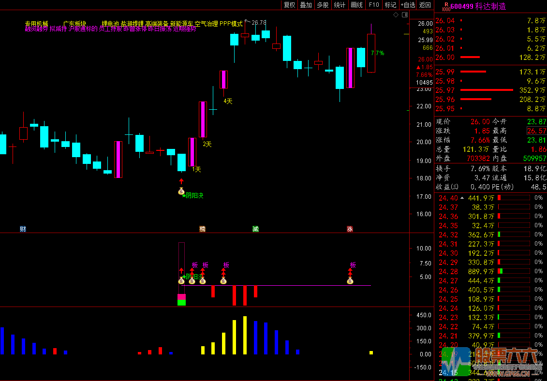This screenshot has width=547, height=381.
Task: Click the 涨 limit-up event marker
Action: tap(350, 229)
